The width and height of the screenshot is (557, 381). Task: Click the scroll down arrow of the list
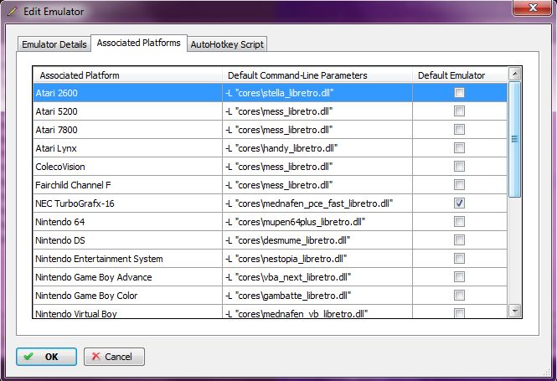click(x=515, y=311)
